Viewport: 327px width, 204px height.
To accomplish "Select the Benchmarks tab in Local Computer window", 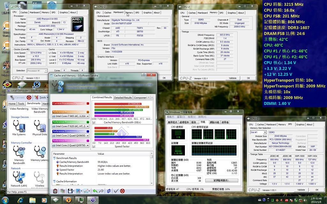I will [34, 103].
